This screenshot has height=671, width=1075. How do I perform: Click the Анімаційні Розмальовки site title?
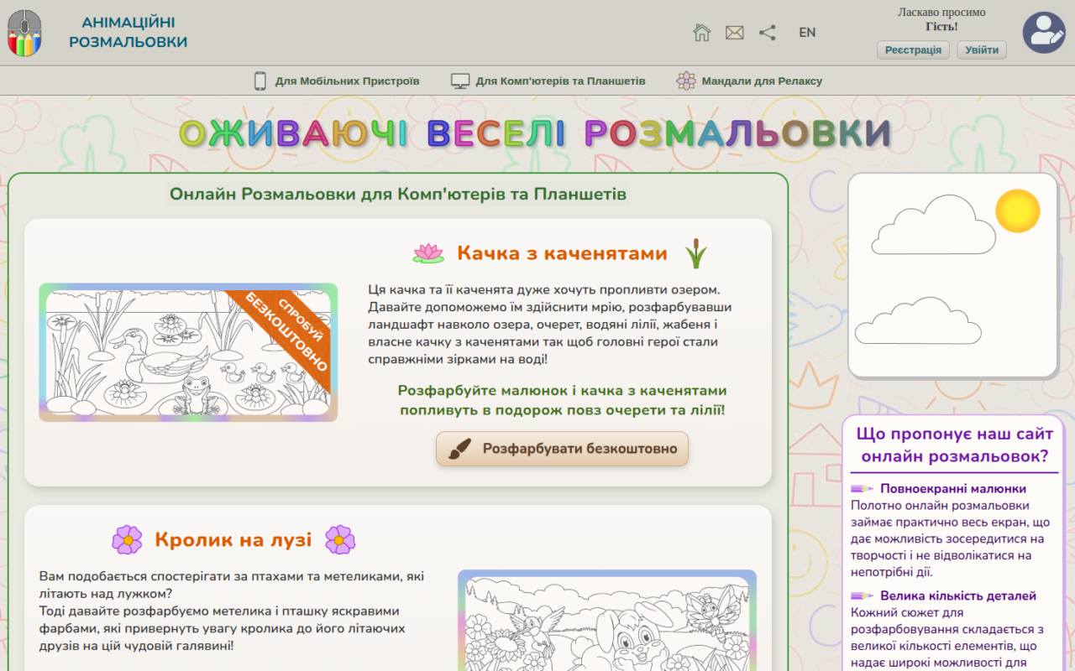[128, 33]
